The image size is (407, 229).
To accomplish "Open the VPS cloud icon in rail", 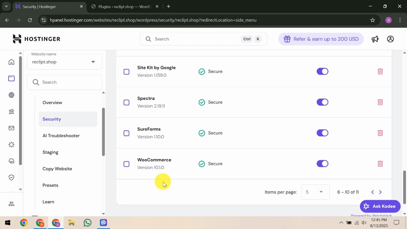I will [11, 161].
